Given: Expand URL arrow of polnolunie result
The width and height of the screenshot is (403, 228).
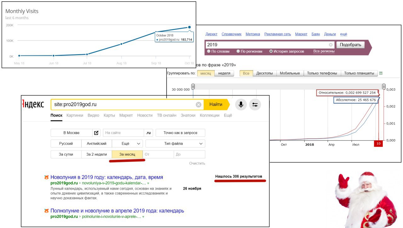Looking at the screenshot, I should (x=143, y=217).
